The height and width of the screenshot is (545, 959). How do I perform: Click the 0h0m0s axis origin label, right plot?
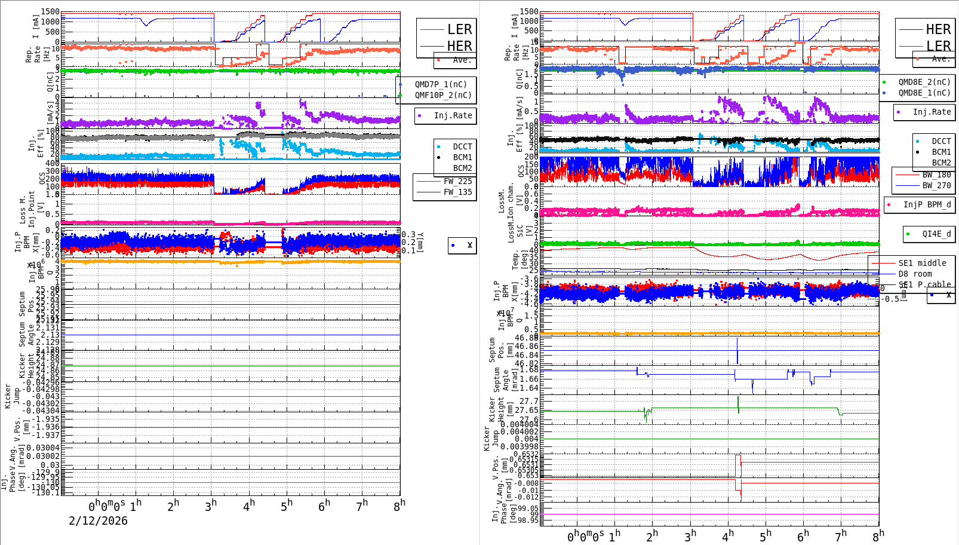pos(586,537)
